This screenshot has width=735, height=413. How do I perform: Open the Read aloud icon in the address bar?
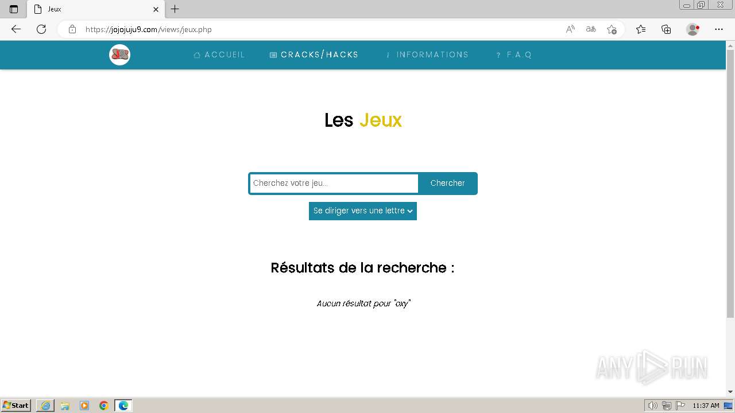pyautogui.click(x=570, y=29)
